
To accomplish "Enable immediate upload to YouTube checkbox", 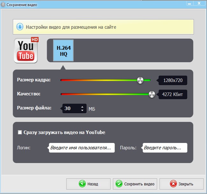I will coord(20,132).
